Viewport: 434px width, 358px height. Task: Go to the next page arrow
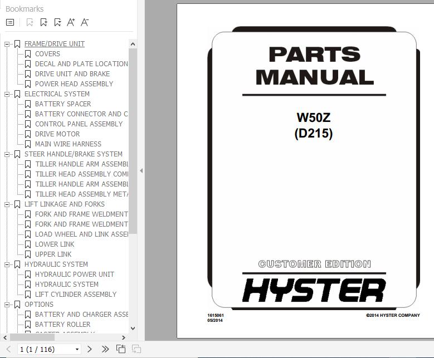89,349
